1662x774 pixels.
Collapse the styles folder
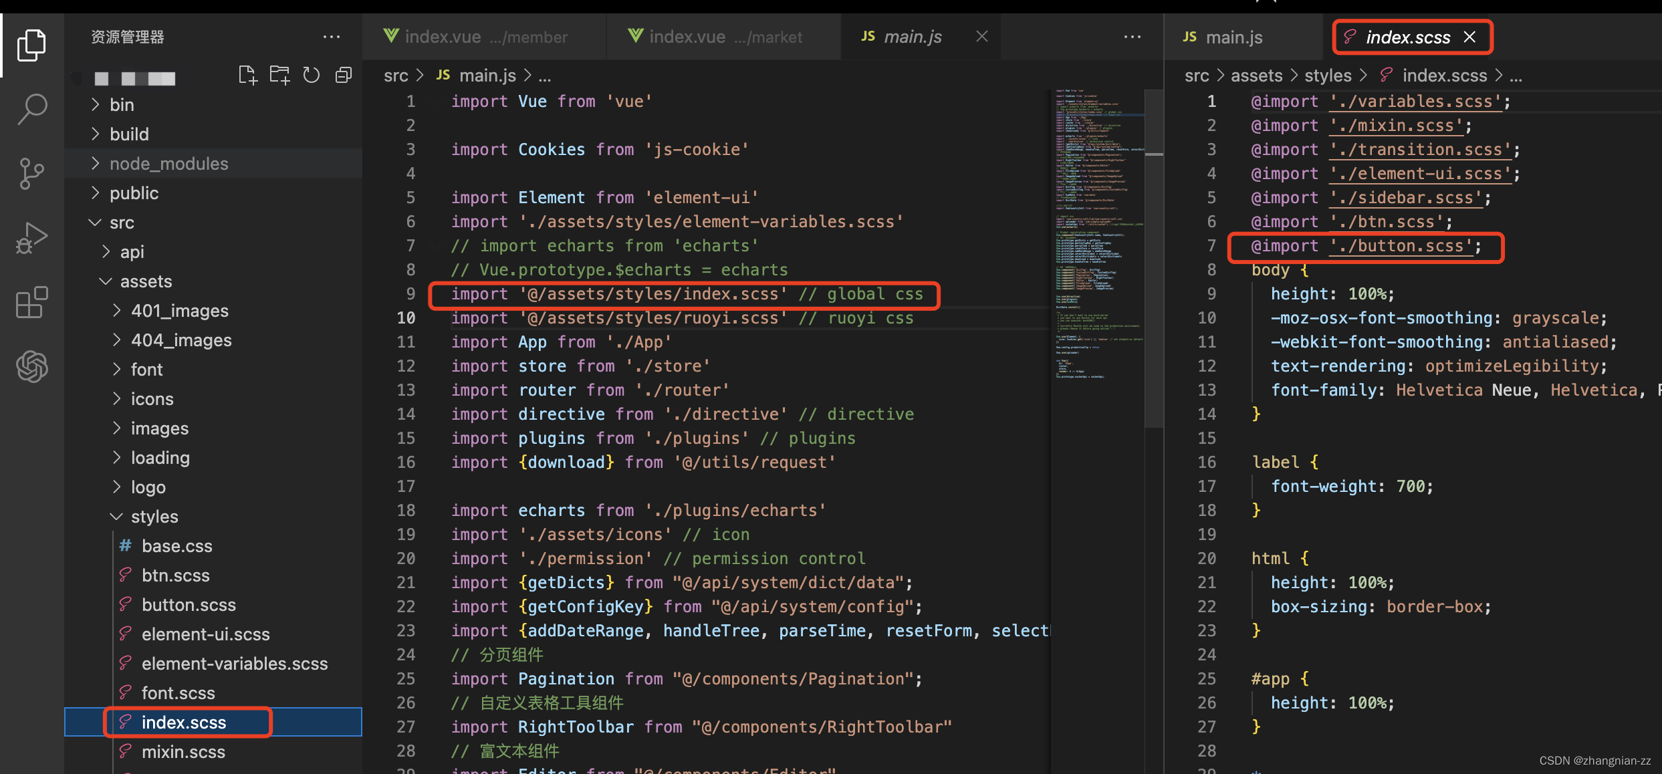click(154, 517)
